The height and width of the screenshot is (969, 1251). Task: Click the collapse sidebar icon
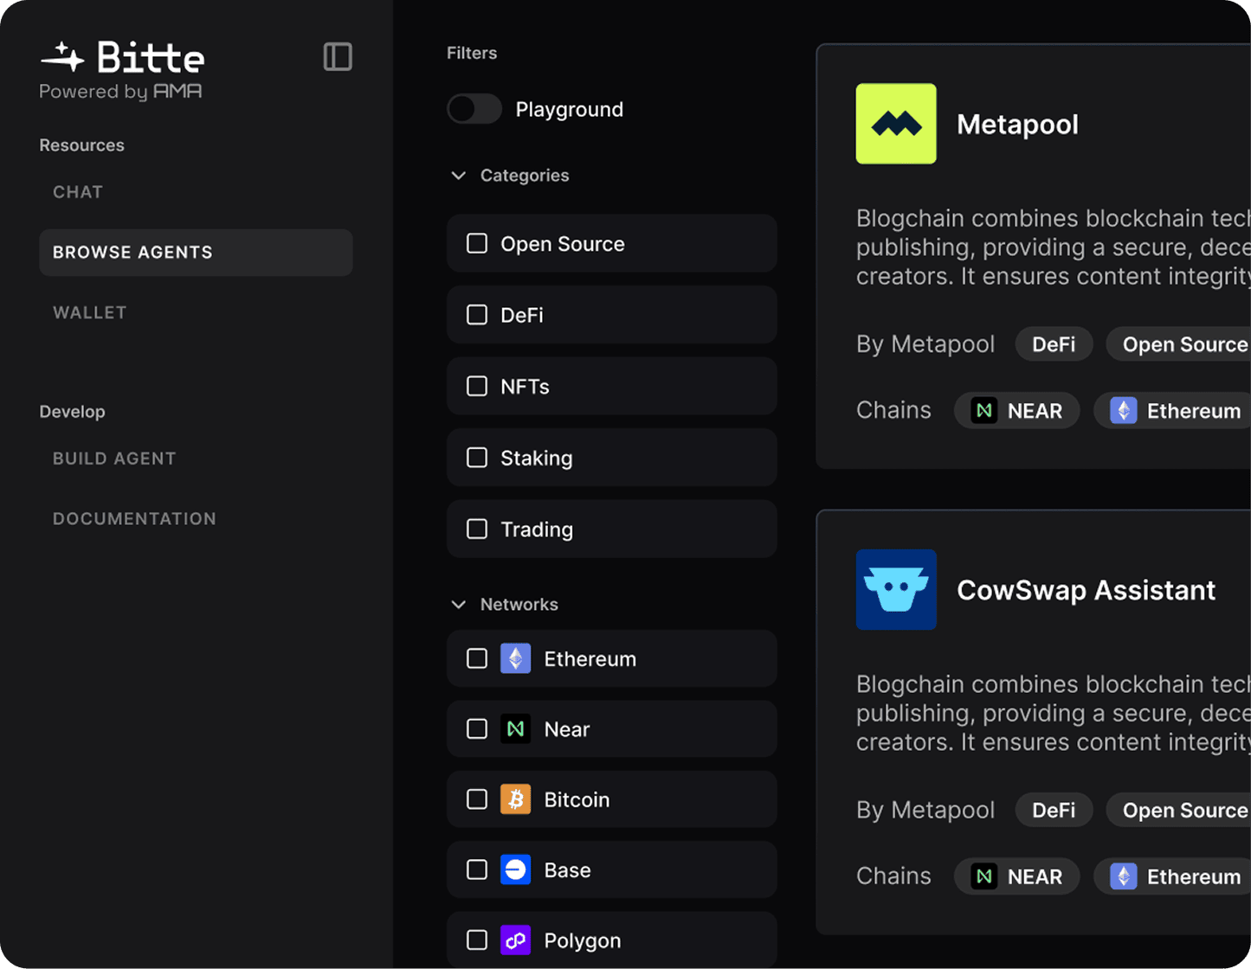(x=338, y=56)
